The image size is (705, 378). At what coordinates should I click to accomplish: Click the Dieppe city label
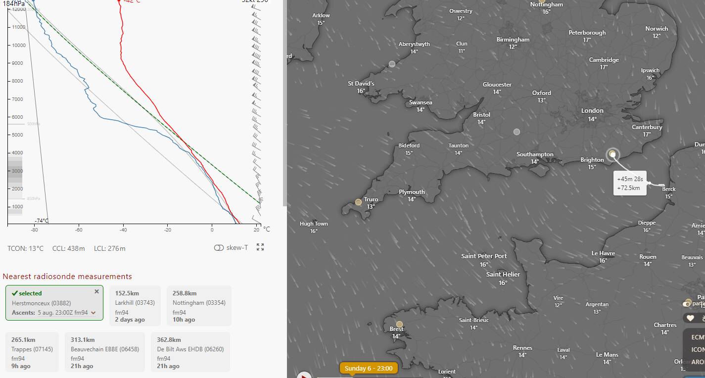coord(647,223)
